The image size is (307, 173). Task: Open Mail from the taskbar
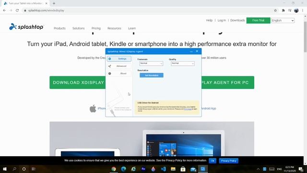tap(193, 169)
